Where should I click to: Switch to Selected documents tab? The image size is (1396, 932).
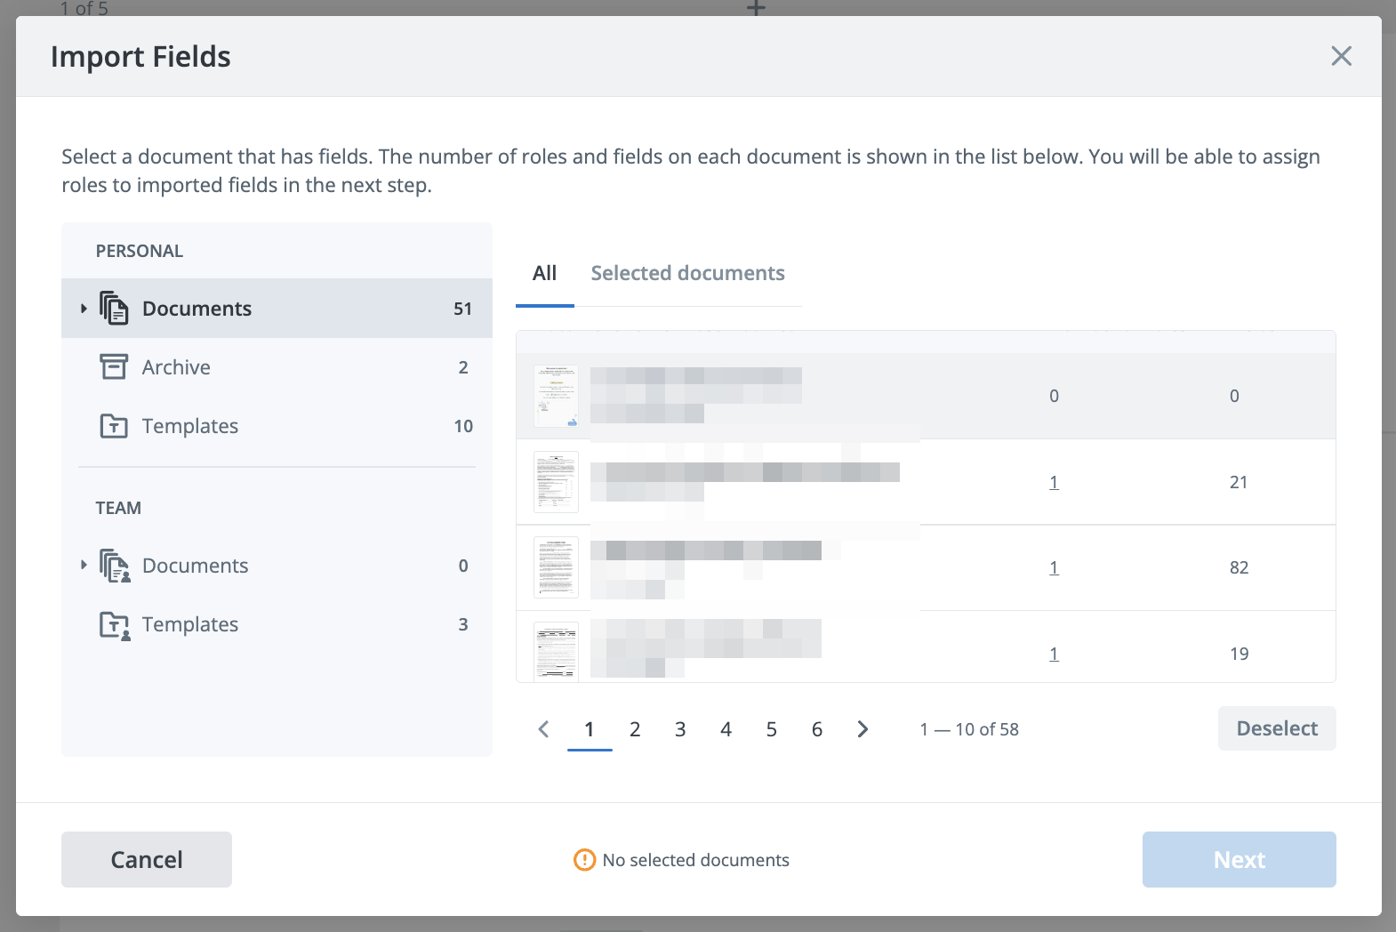[x=687, y=274]
